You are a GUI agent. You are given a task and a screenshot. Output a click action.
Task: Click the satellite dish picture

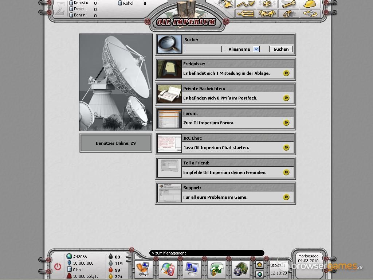tap(115, 82)
